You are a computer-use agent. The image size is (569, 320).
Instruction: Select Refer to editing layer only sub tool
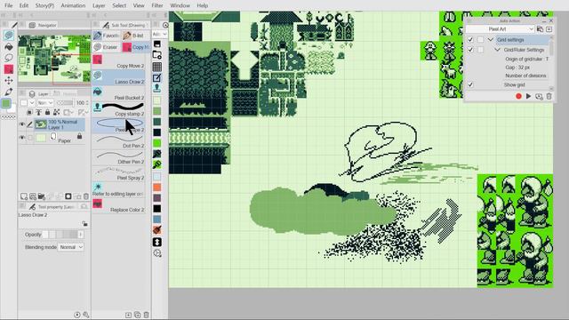point(118,189)
